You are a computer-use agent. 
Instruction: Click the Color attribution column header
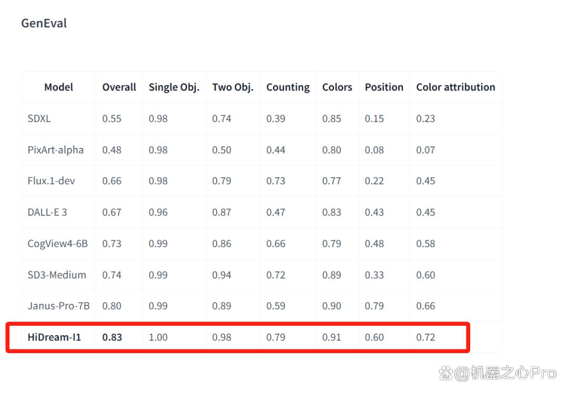(x=455, y=87)
